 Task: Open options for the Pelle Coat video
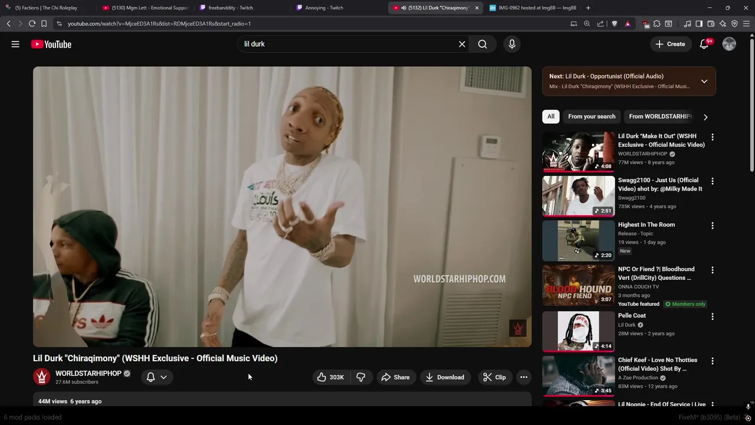tap(712, 316)
